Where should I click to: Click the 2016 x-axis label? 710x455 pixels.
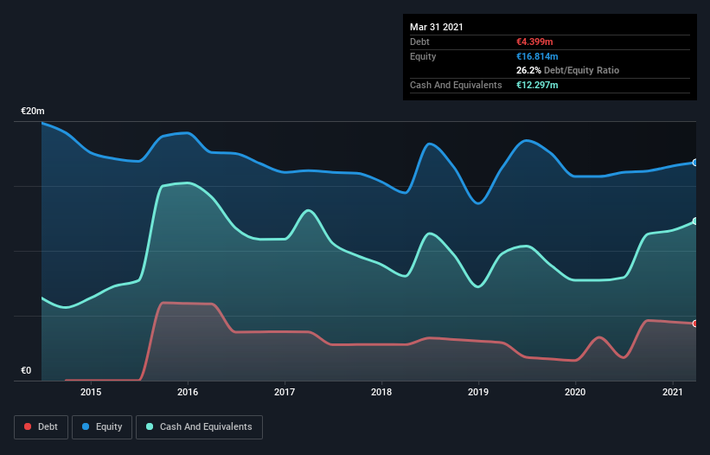click(188, 392)
